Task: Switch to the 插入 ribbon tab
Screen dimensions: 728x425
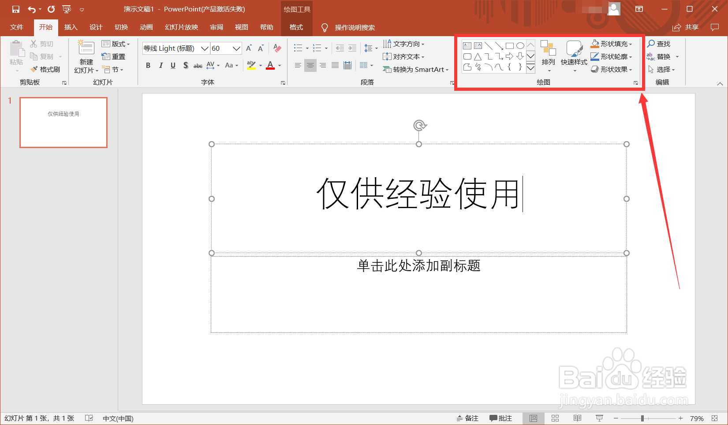Action: coord(71,27)
